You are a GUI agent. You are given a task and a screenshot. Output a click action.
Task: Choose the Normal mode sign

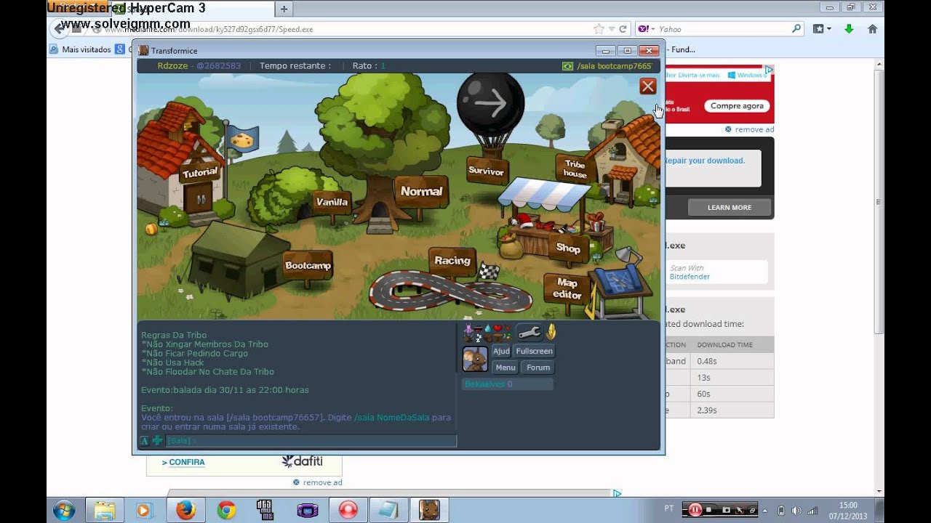coord(421,191)
